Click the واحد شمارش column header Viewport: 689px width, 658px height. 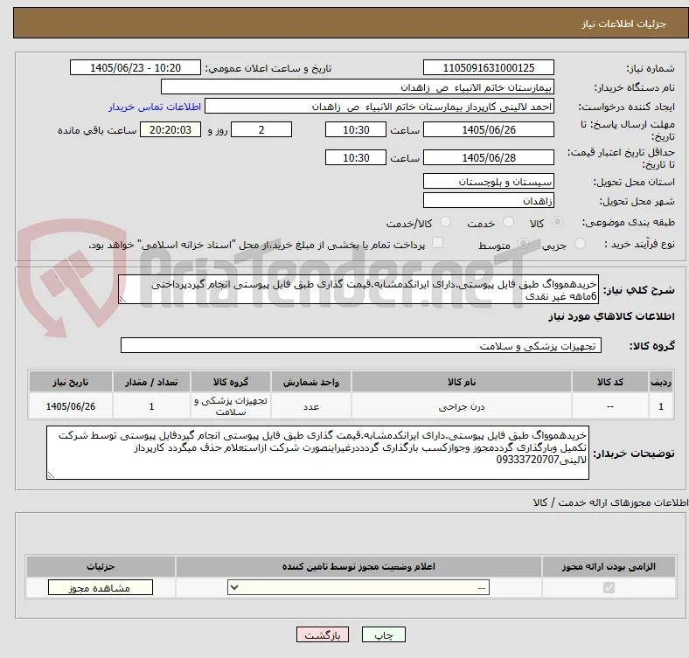click(311, 382)
